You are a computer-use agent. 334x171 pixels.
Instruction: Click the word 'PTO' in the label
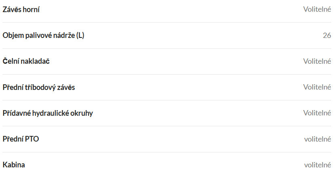(32, 139)
